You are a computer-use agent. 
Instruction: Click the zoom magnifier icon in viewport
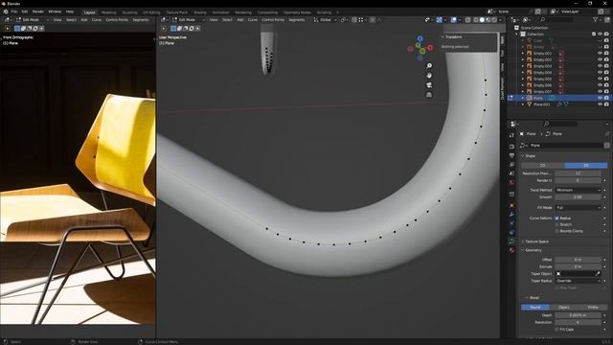coord(429,66)
